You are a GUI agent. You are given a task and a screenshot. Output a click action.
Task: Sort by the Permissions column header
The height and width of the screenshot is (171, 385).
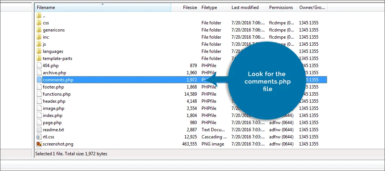[x=282, y=7]
